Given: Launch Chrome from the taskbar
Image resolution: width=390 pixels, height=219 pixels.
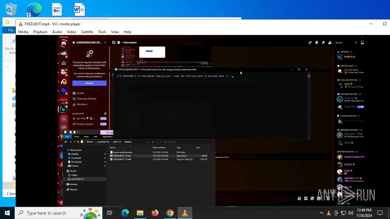Looking at the screenshot, I should (x=170, y=213).
